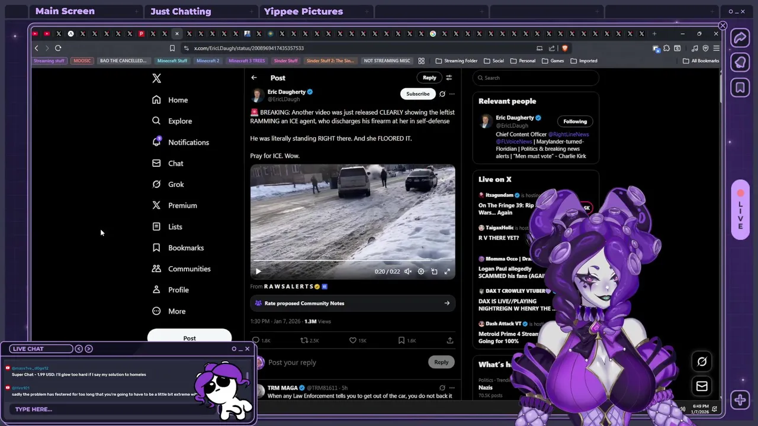Open Chat in the X sidebar
This screenshot has height=426, width=758.
click(168, 163)
